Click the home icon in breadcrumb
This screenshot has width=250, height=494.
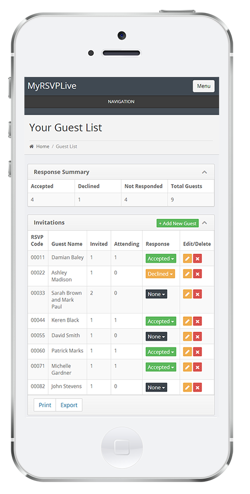click(x=31, y=146)
